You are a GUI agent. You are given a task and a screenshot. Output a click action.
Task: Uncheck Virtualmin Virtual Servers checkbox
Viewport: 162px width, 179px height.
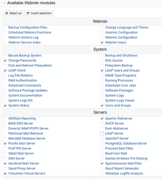pos(5,174)
